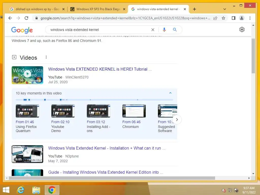Click the horizontal scrollbar thumb
This screenshot has width=260, height=195.
(112, 178)
